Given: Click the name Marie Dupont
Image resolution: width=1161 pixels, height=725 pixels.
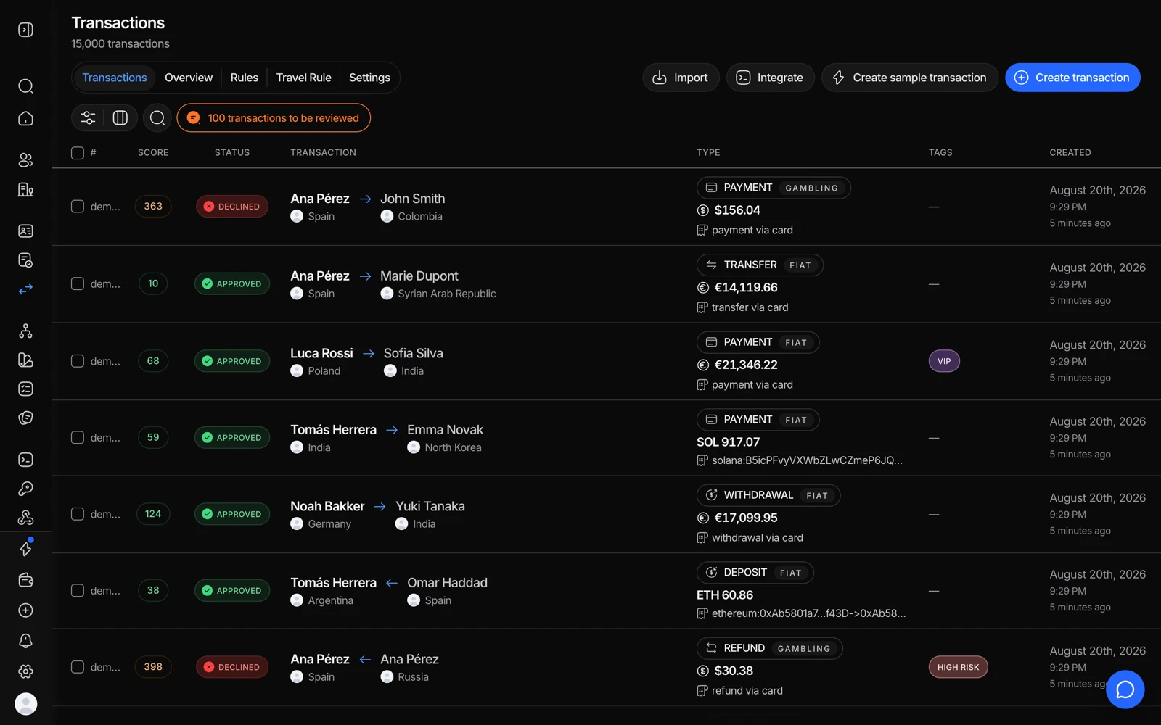Looking at the screenshot, I should tap(419, 276).
